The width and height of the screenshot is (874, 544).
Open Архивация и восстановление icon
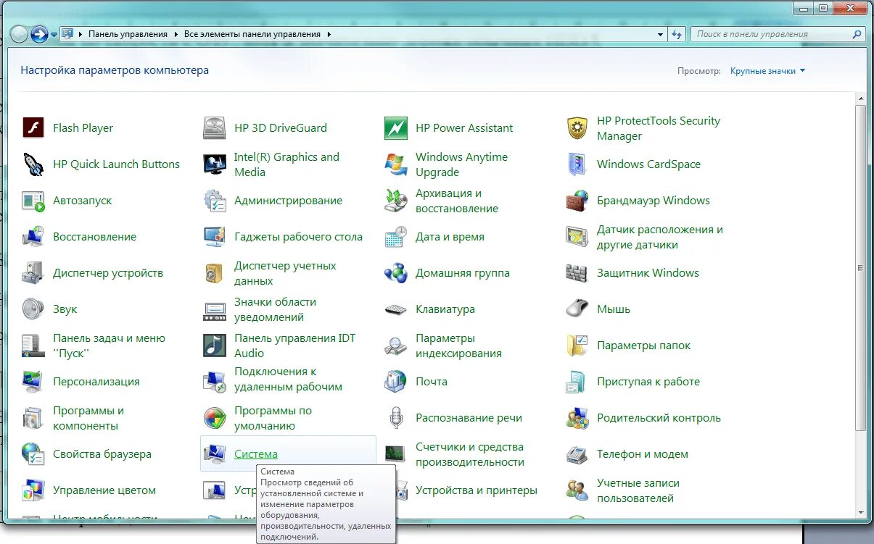[x=396, y=201]
